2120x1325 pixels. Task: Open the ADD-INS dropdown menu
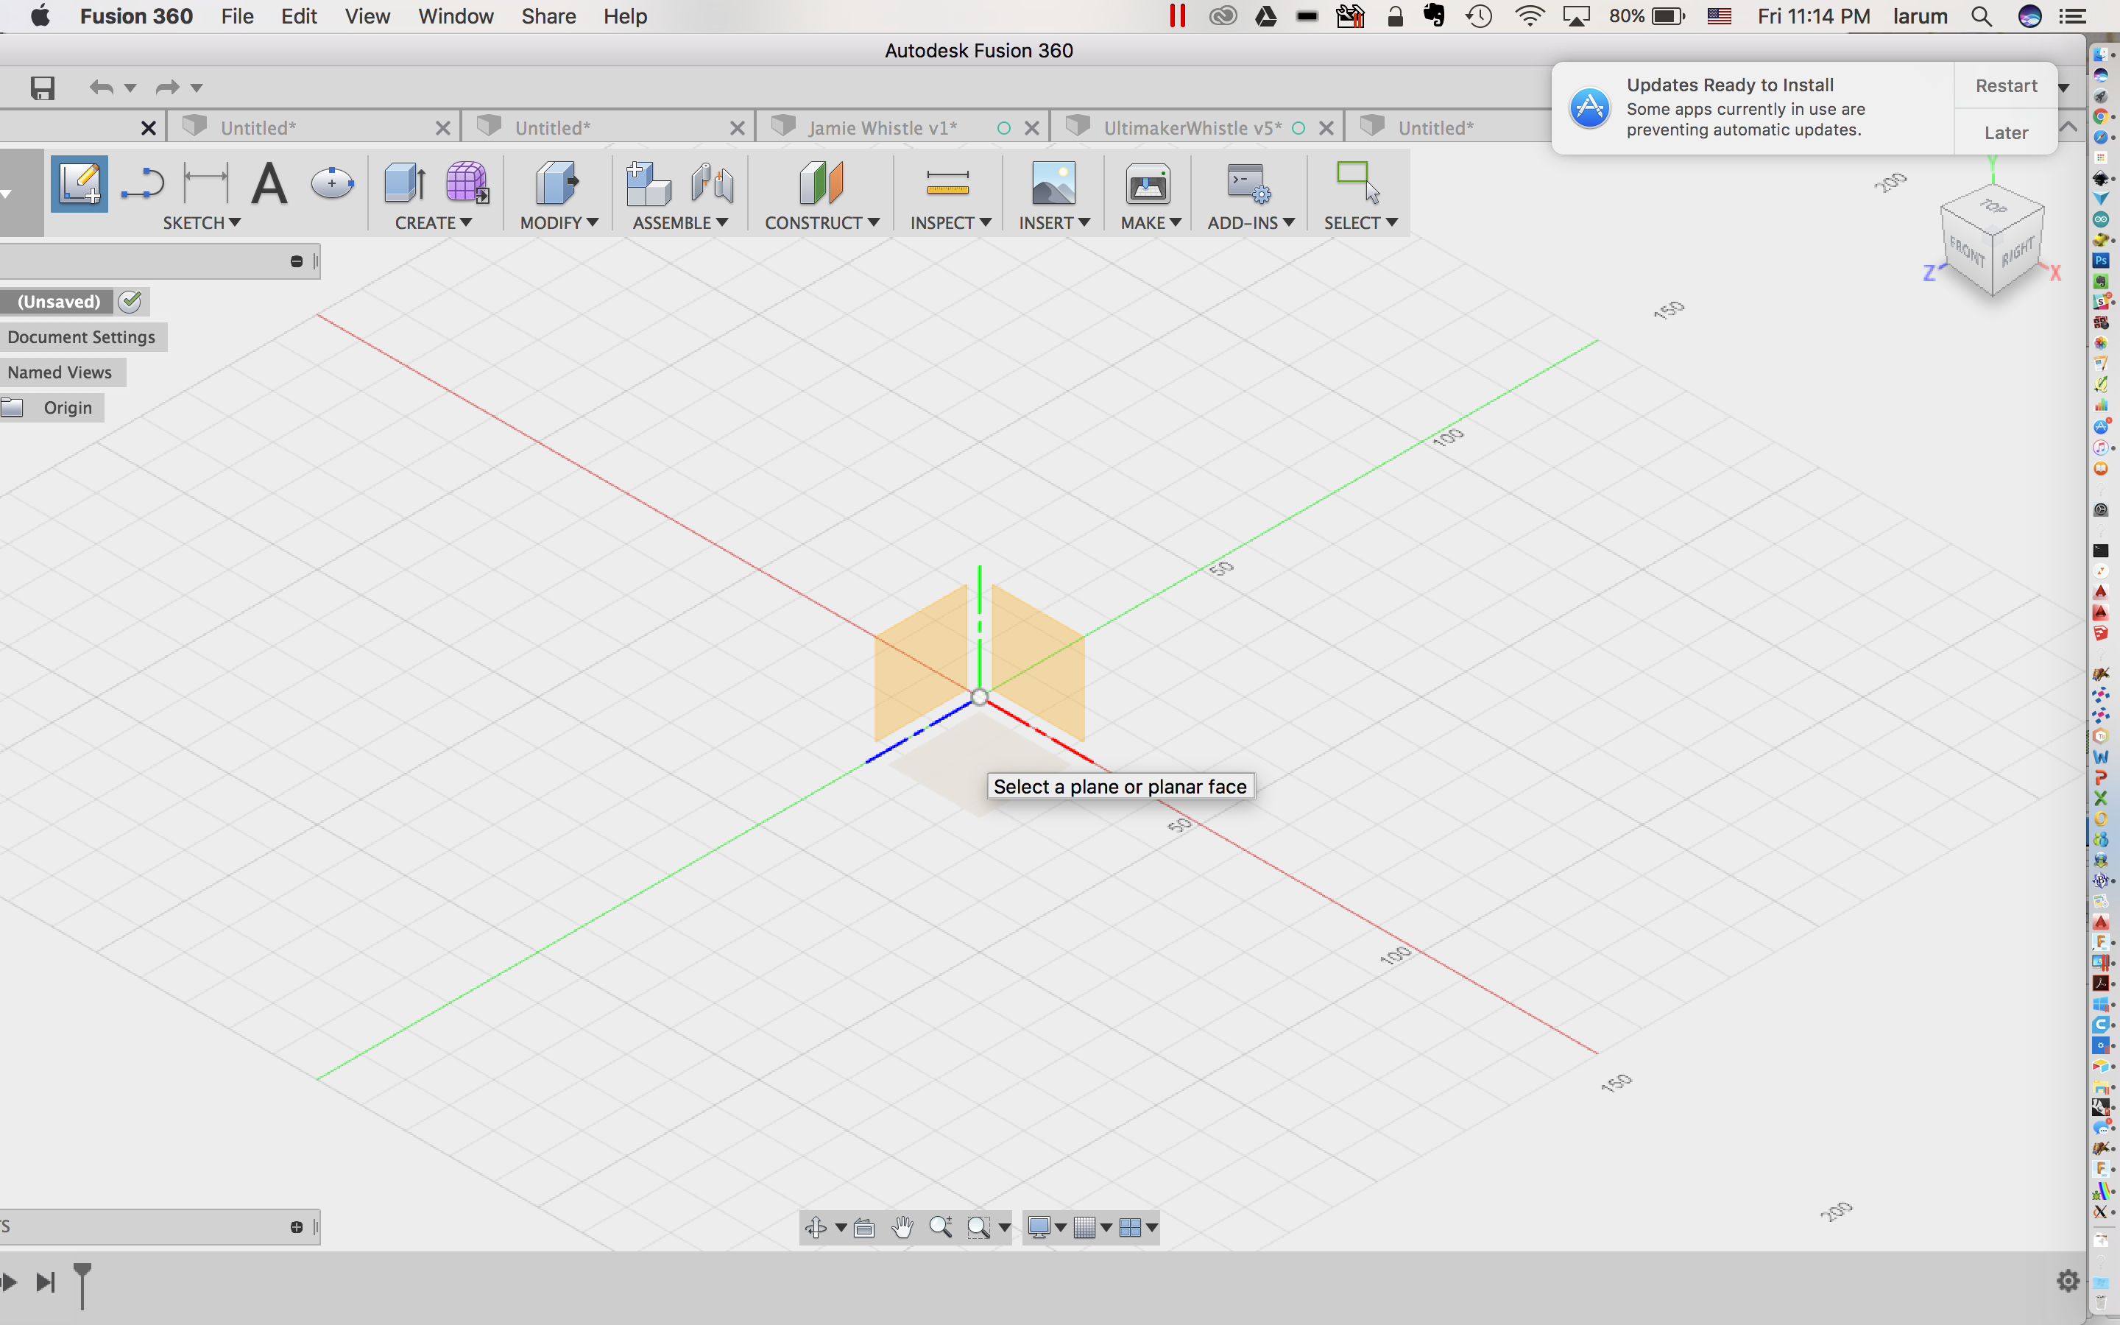click(x=1251, y=222)
